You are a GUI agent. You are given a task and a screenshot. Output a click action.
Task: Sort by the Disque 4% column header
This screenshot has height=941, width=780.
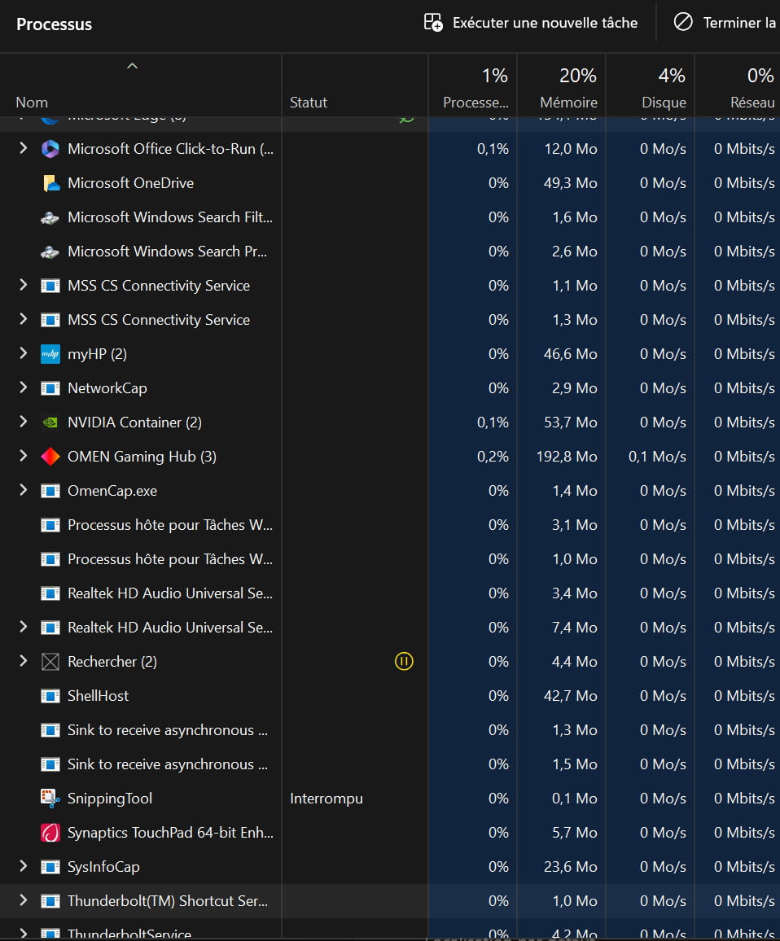pos(651,87)
